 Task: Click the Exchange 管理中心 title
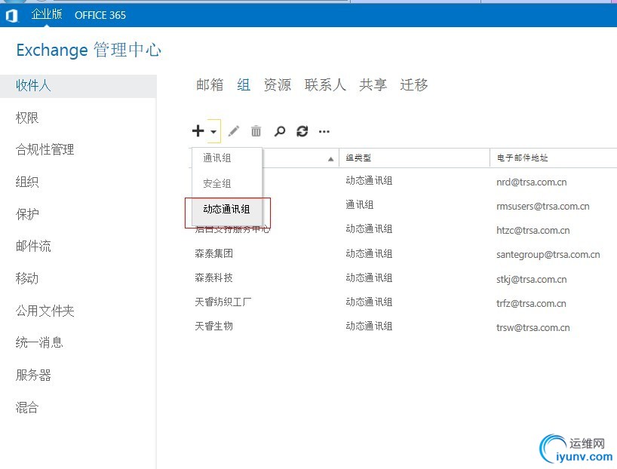click(x=89, y=50)
